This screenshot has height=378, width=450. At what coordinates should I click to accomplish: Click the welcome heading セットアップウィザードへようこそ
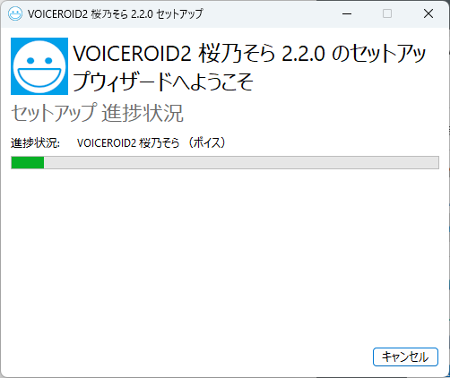click(x=249, y=68)
